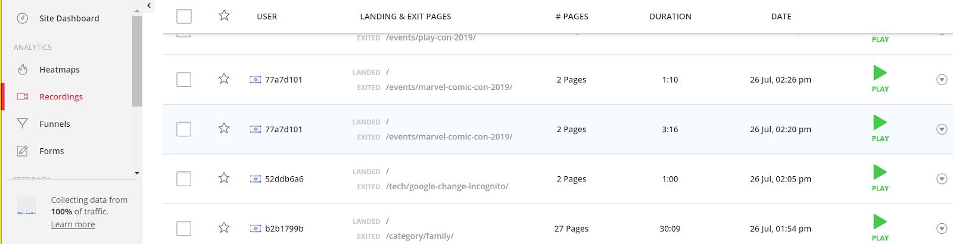Click the Funnels filter icon
Screen dimensions: 953x244
point(23,124)
